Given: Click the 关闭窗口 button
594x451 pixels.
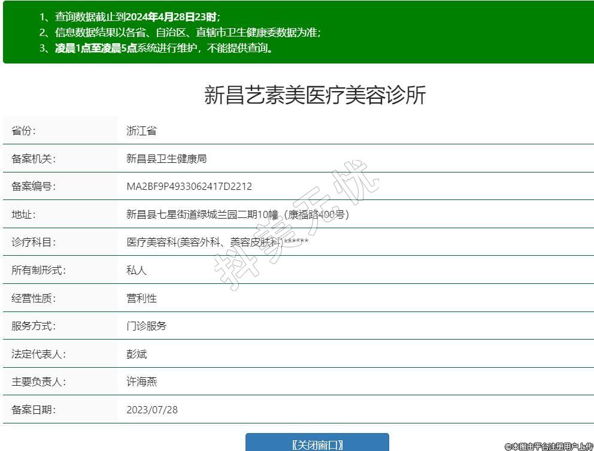Looking at the screenshot, I should pos(317,444).
